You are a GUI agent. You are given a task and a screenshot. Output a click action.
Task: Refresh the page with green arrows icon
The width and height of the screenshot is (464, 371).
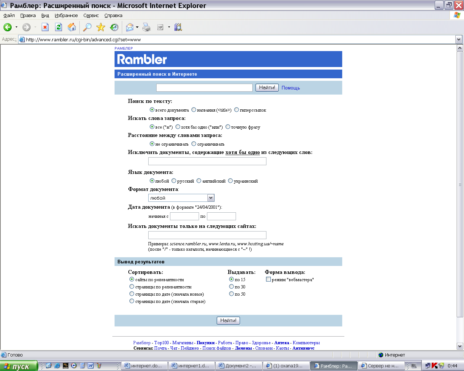tap(58, 27)
